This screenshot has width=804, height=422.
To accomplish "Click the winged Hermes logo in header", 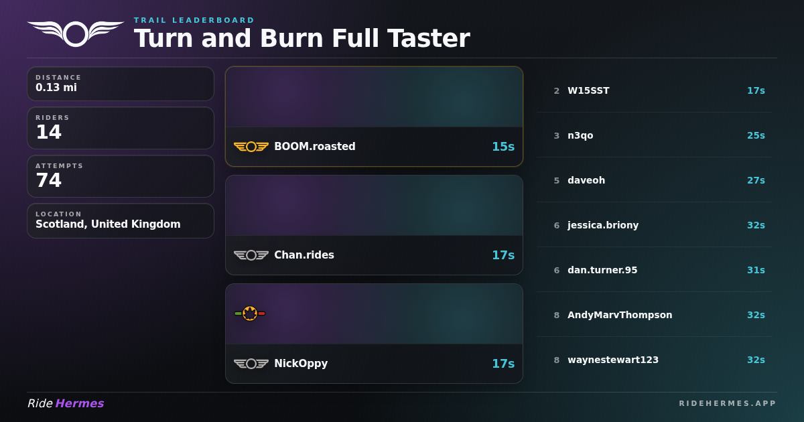I will tap(76, 33).
